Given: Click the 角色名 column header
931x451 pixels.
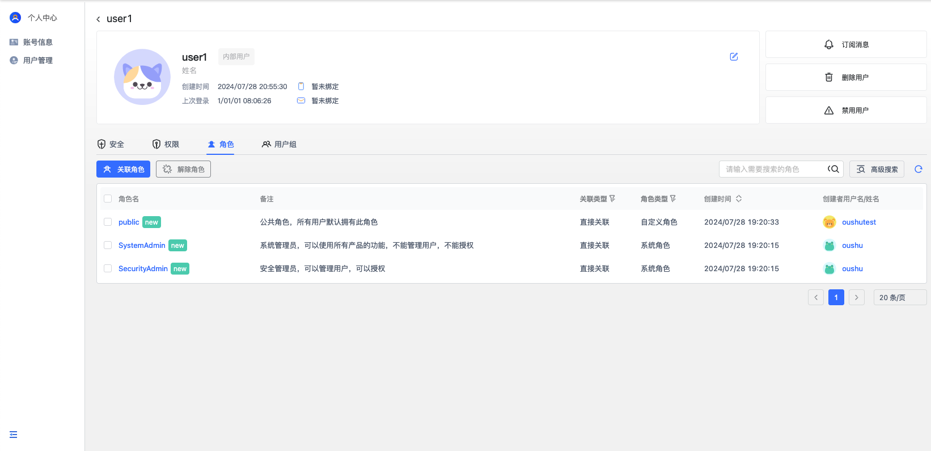Looking at the screenshot, I should tap(129, 199).
